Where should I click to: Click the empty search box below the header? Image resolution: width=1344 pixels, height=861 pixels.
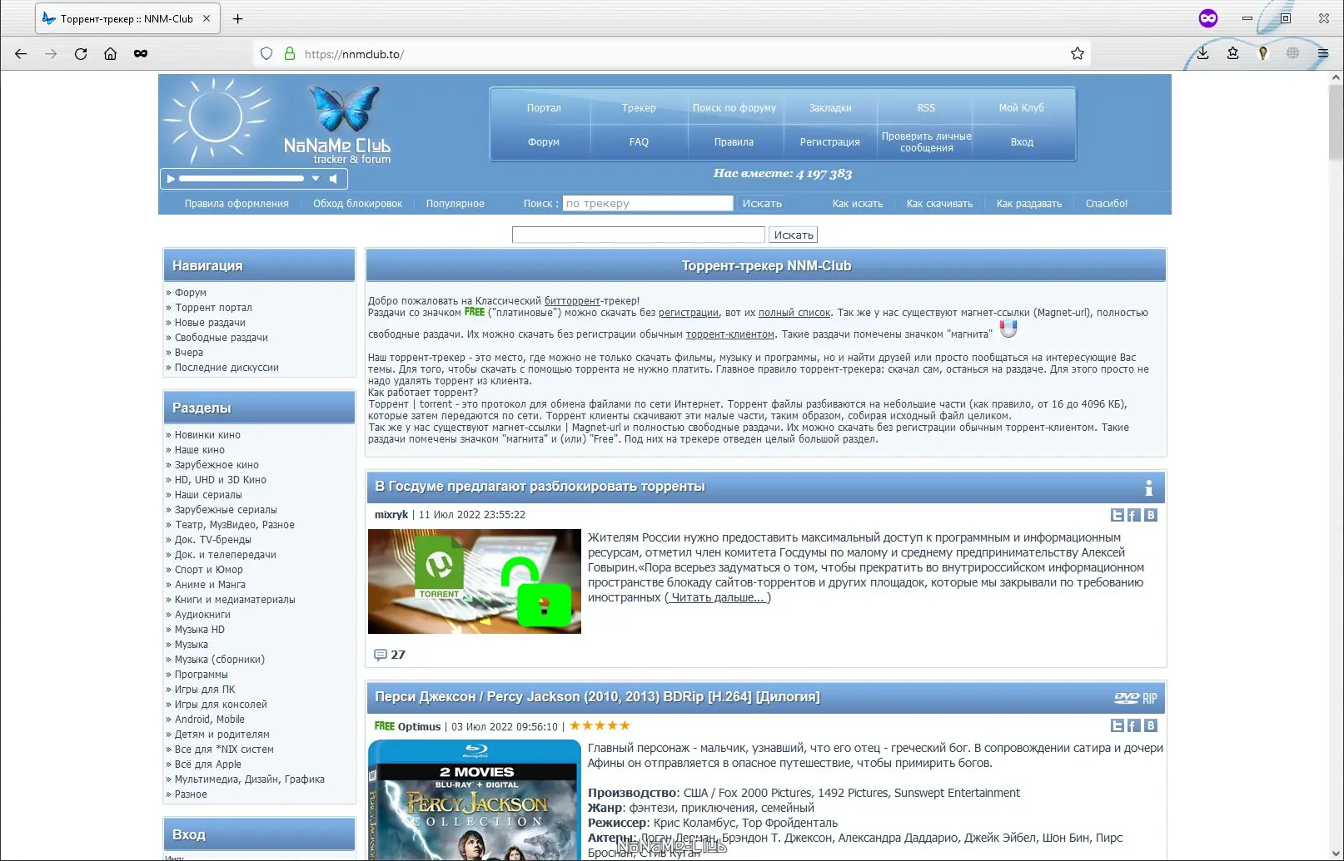point(638,235)
